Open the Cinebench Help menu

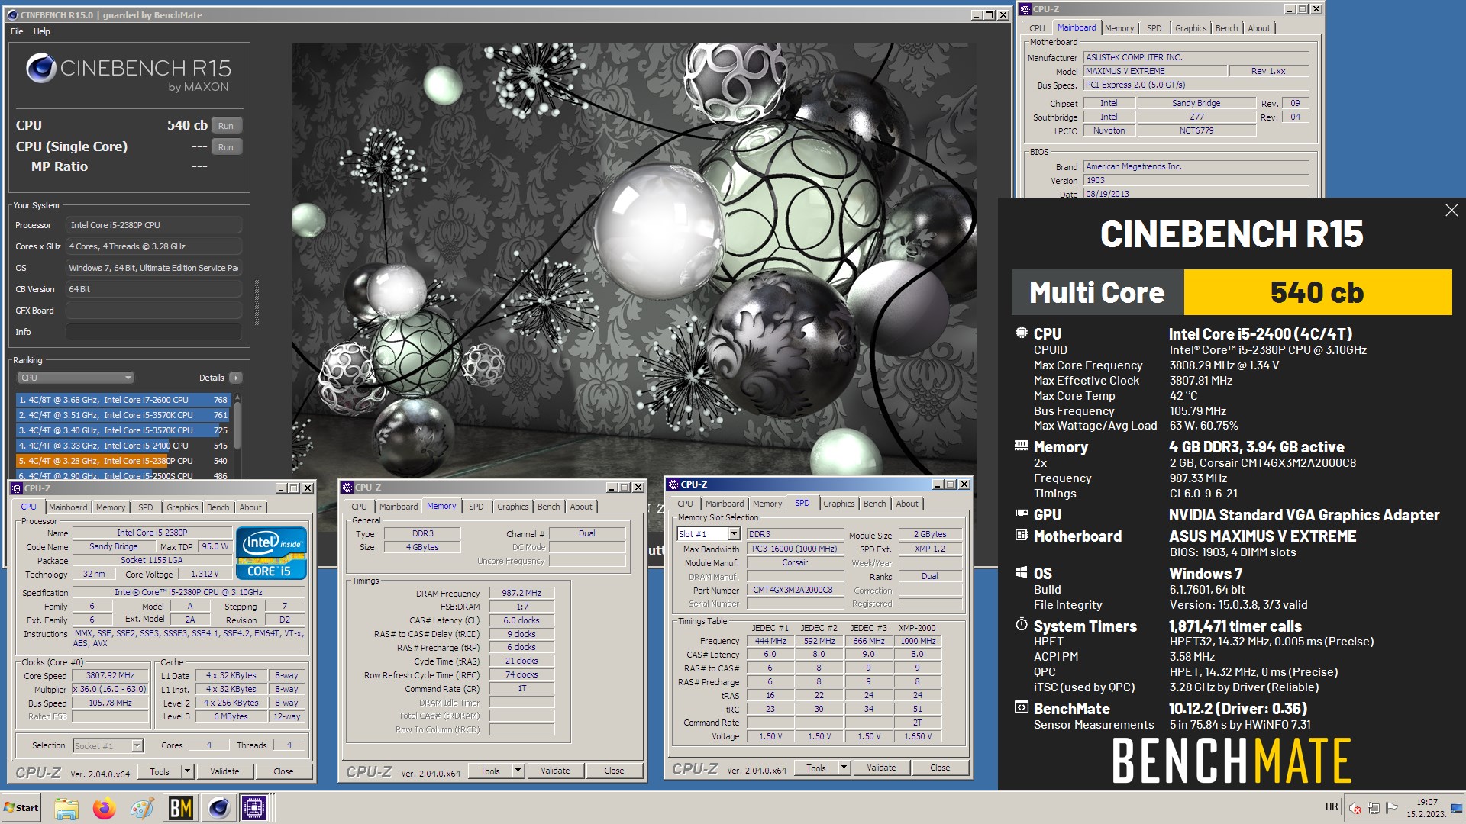[42, 31]
